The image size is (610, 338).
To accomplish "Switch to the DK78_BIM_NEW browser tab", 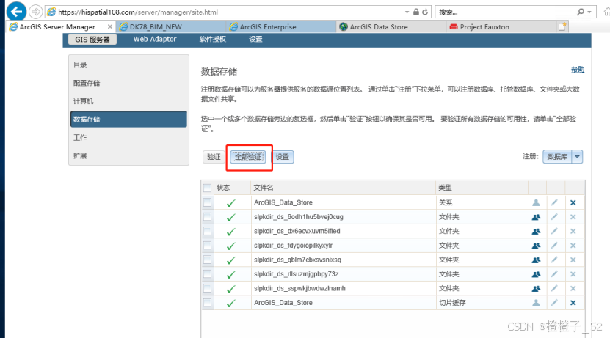I will click(x=171, y=27).
